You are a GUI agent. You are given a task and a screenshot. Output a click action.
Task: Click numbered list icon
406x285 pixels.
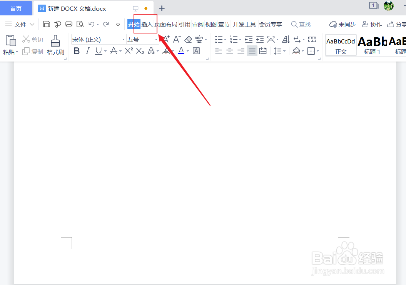[234, 40]
